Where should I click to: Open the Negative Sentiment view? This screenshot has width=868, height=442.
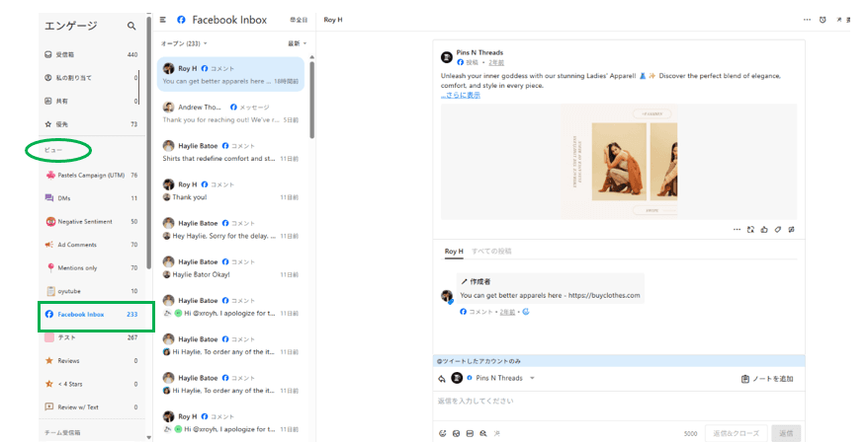point(84,222)
